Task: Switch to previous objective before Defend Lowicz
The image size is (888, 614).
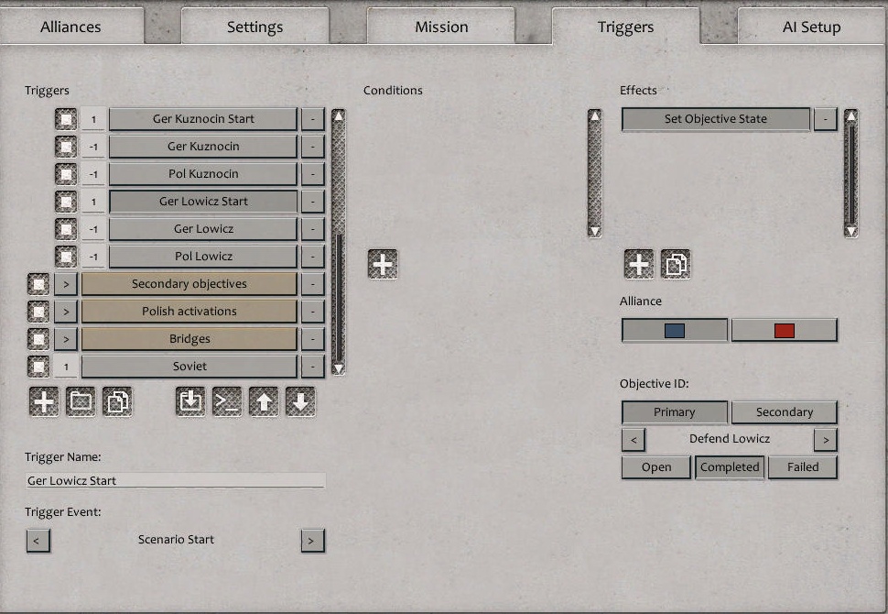Action: 634,440
